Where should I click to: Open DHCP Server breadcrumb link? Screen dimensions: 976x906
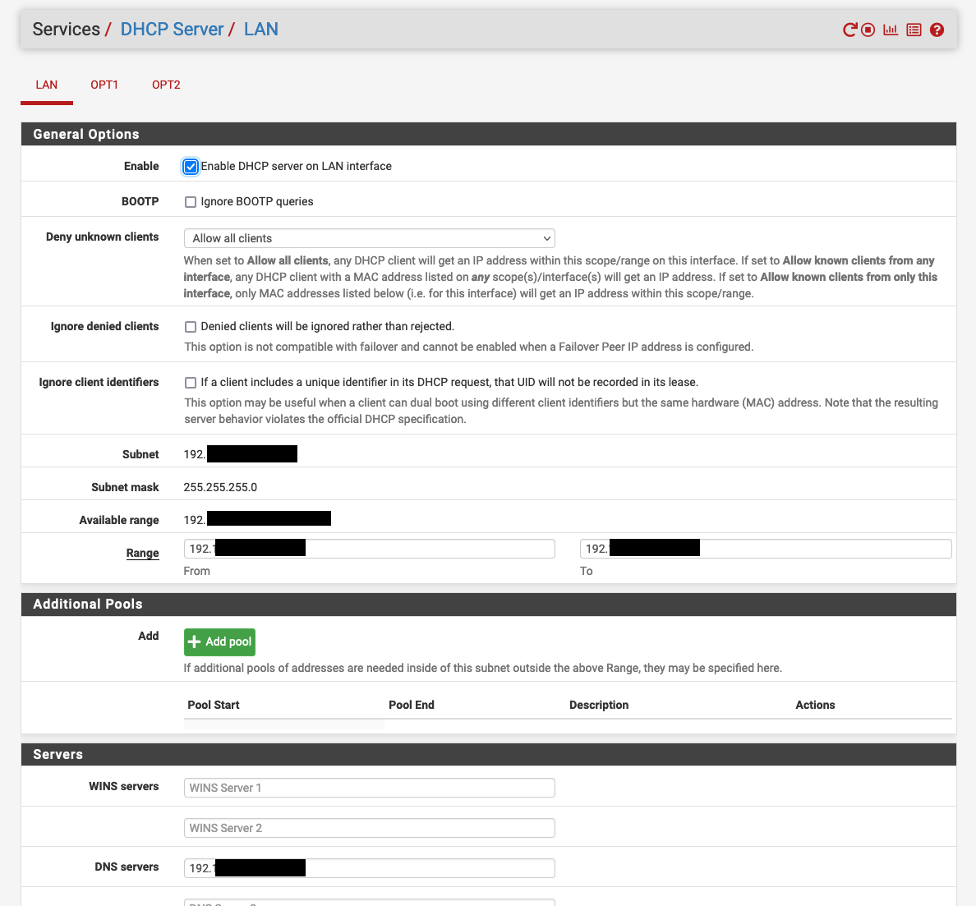click(172, 30)
